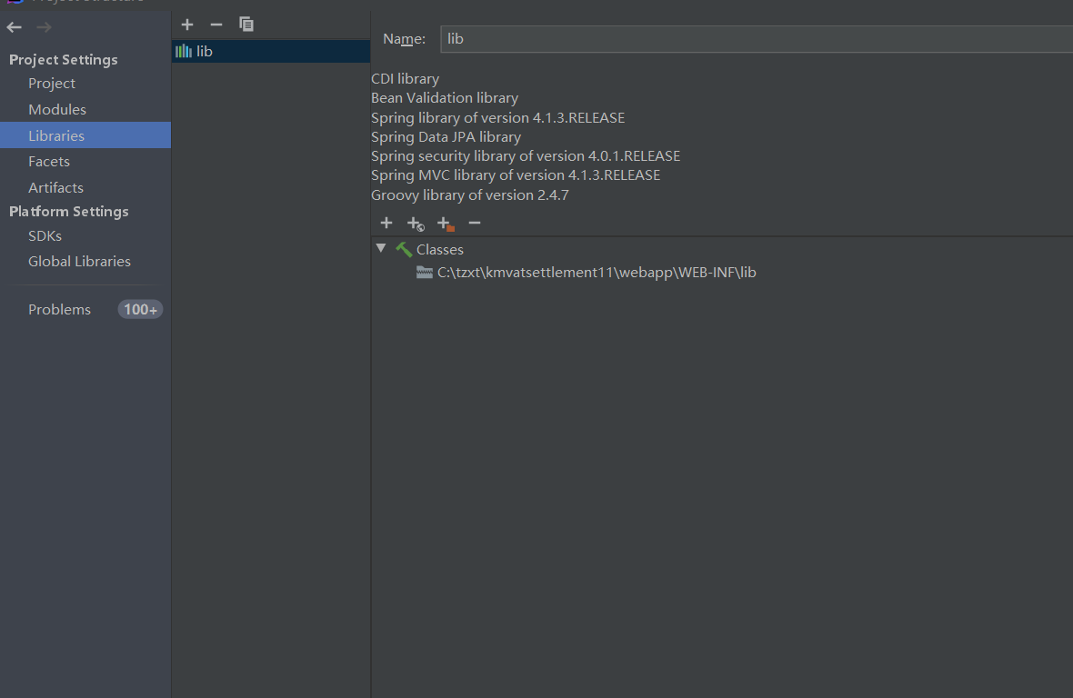Select the C:\tzxt\kmvatsettlement11\webapp\WEB-INF\lib entry
This screenshot has width=1073, height=698.
pyautogui.click(x=597, y=272)
